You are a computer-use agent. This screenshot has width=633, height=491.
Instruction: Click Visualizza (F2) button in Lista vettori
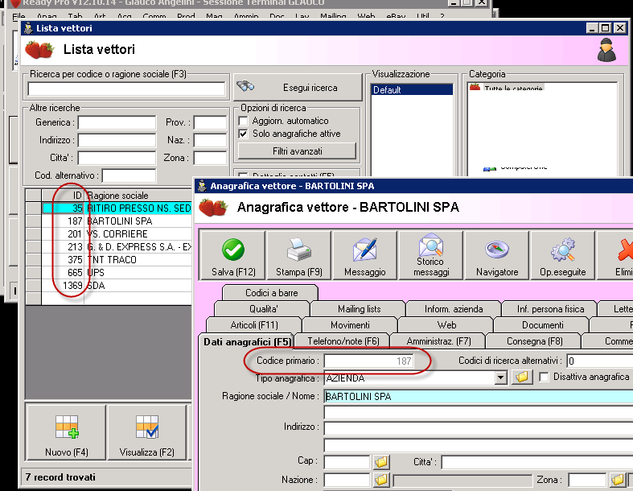[147, 432]
